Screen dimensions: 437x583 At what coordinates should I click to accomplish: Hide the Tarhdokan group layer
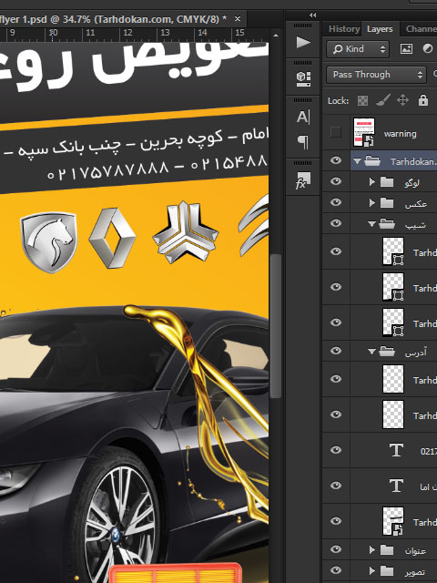point(336,160)
